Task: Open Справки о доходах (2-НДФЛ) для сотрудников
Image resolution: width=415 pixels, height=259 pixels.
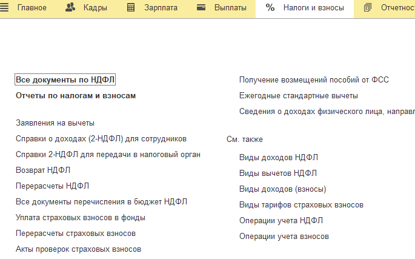Action: click(x=101, y=138)
